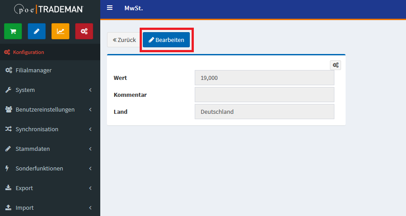
Task: Toggle the hamburger menu icon
Action: click(x=110, y=8)
